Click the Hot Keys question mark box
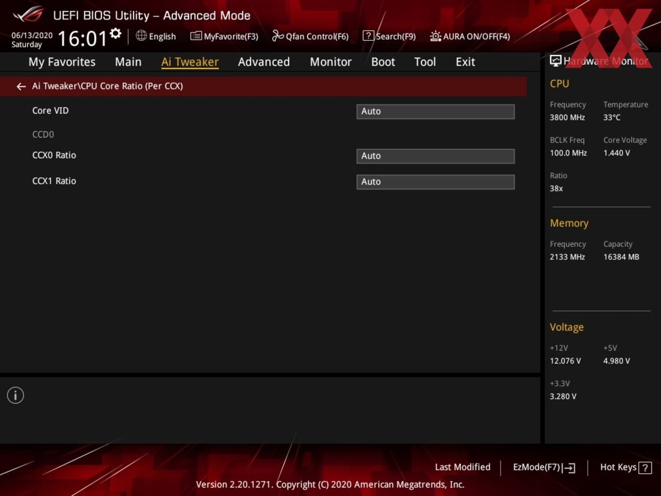This screenshot has height=496, width=661. click(x=645, y=468)
